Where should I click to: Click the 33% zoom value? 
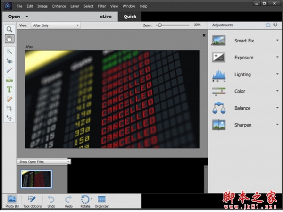click(197, 25)
